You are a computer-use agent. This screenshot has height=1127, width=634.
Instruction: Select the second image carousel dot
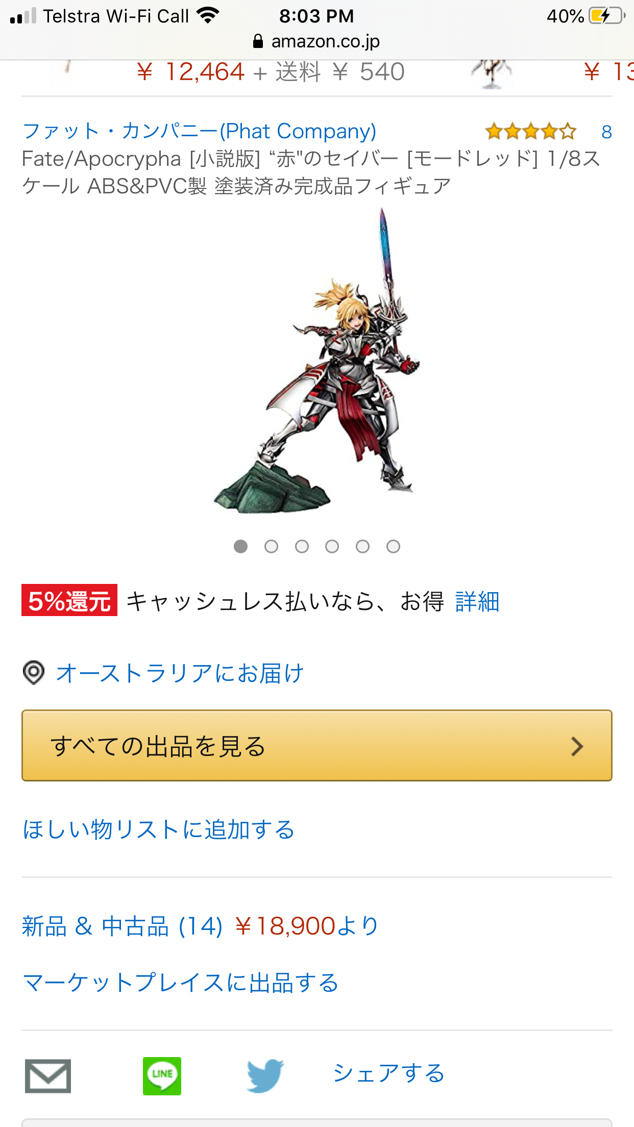pyautogui.click(x=271, y=547)
